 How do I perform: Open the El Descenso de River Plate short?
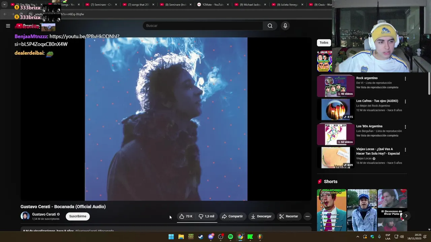[392, 210]
